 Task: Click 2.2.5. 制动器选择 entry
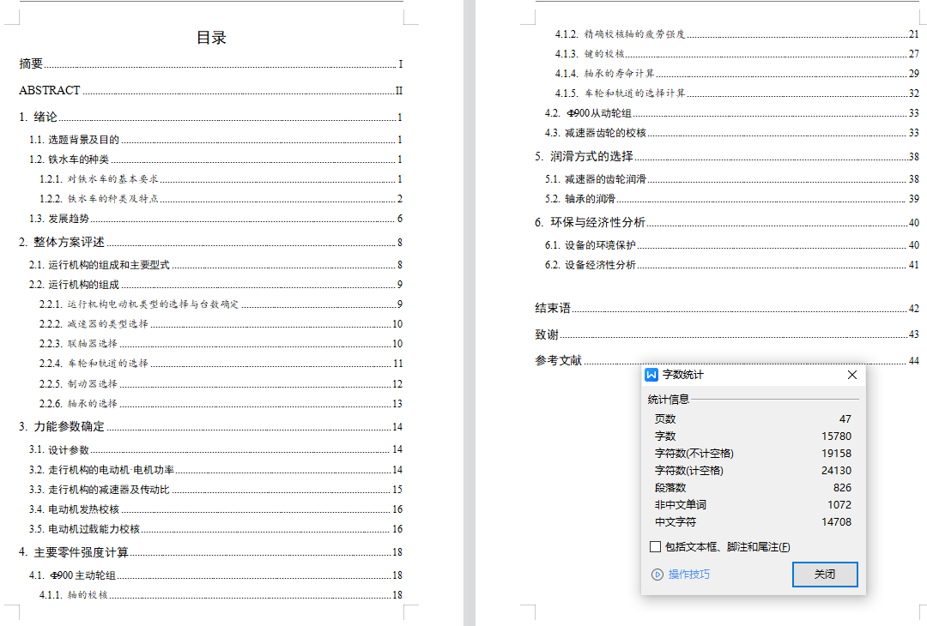coord(221,384)
